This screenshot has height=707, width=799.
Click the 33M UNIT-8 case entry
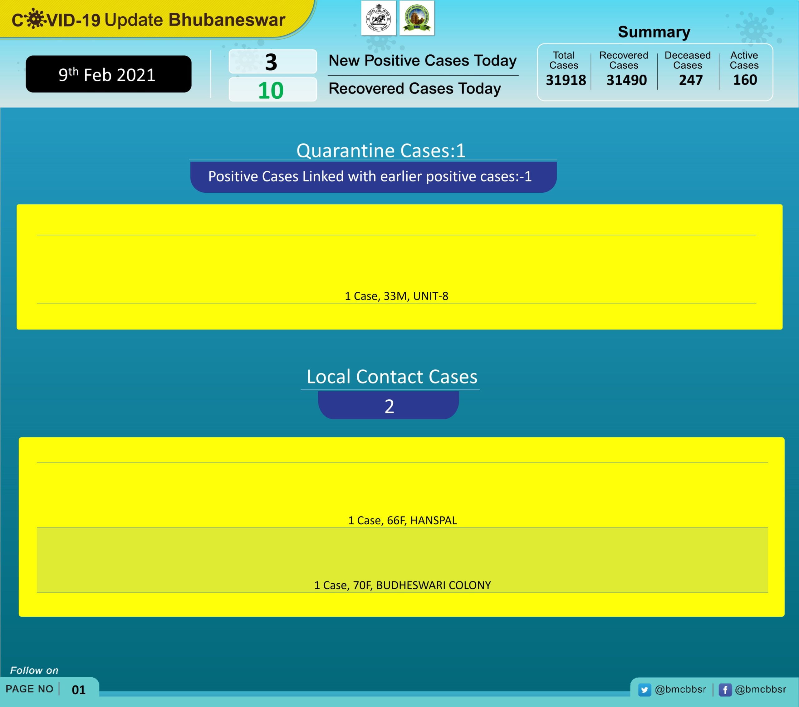pos(396,296)
